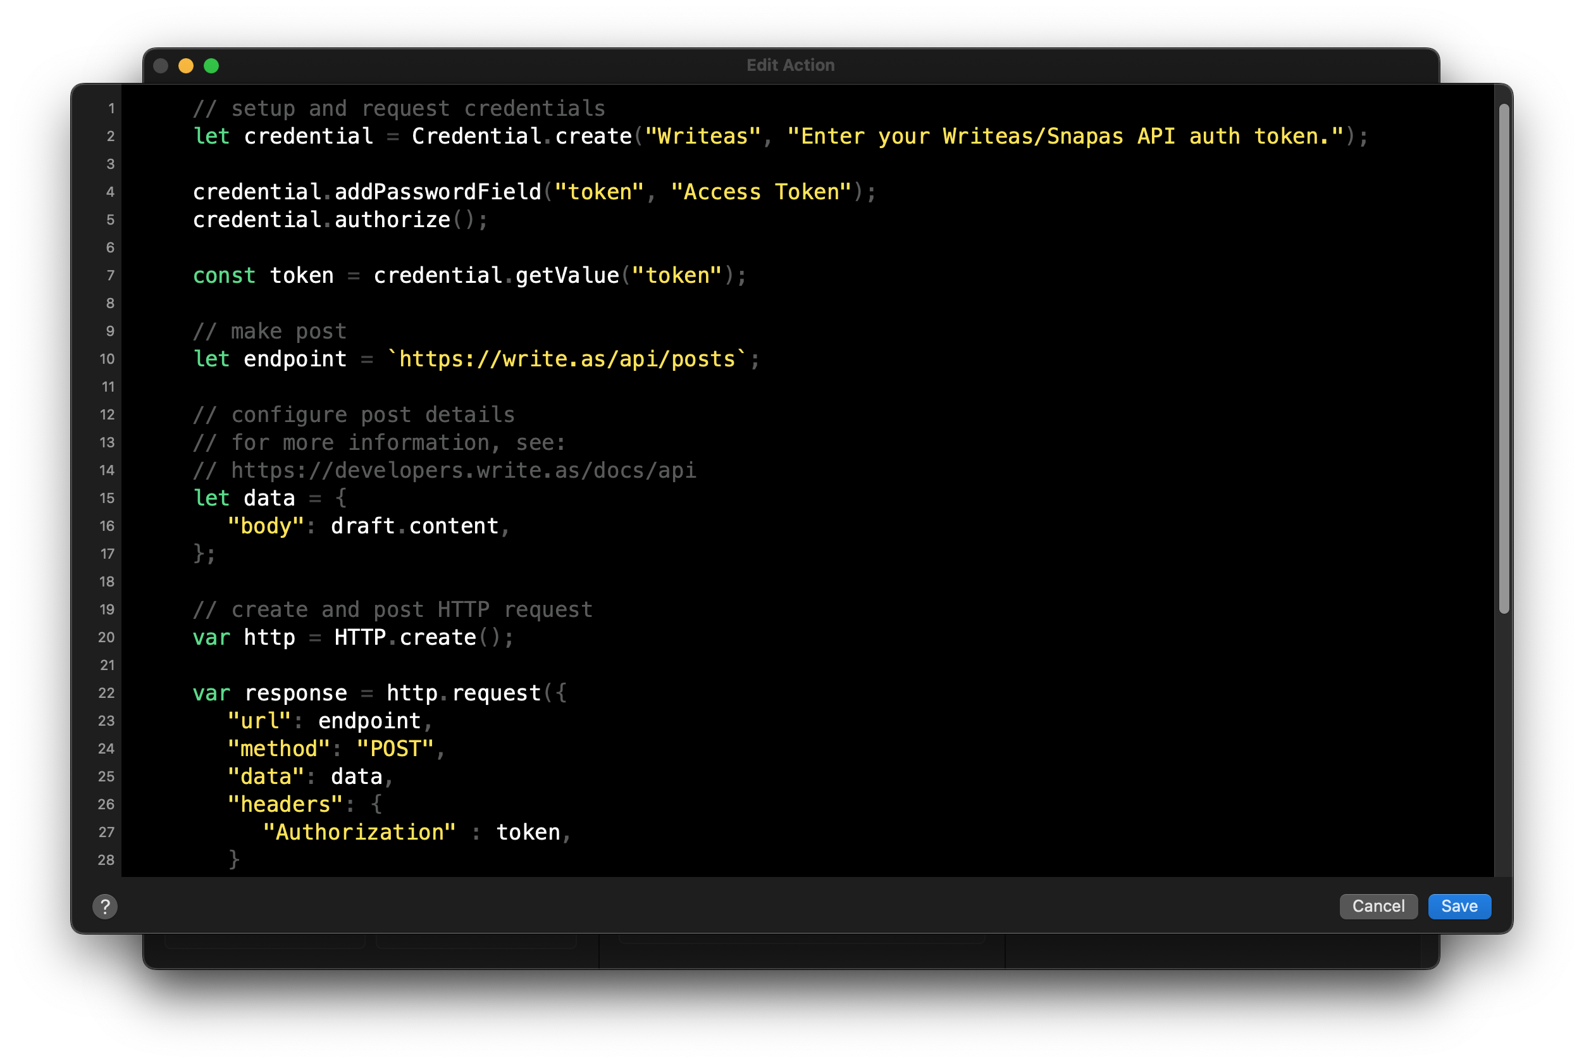
Task: Click line number 10 in the gutter
Action: (x=107, y=359)
